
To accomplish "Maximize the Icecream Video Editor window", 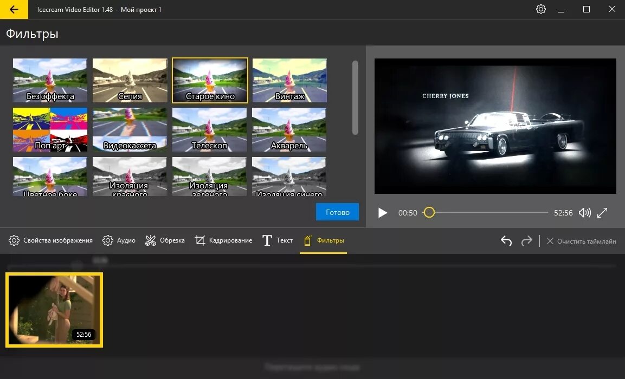I will point(587,9).
